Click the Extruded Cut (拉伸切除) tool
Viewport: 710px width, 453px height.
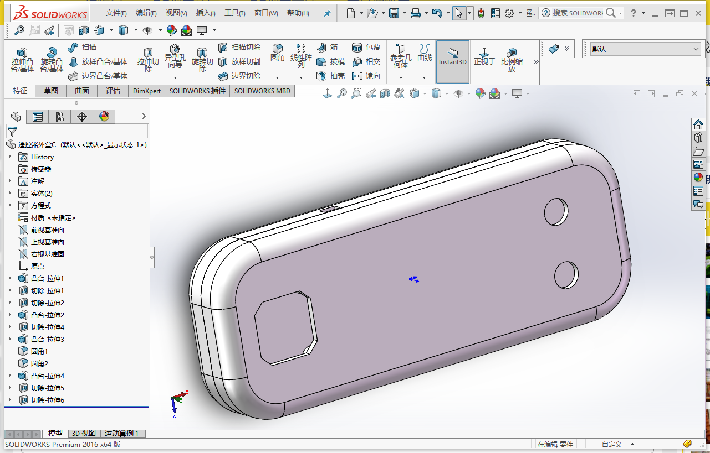[x=148, y=60]
